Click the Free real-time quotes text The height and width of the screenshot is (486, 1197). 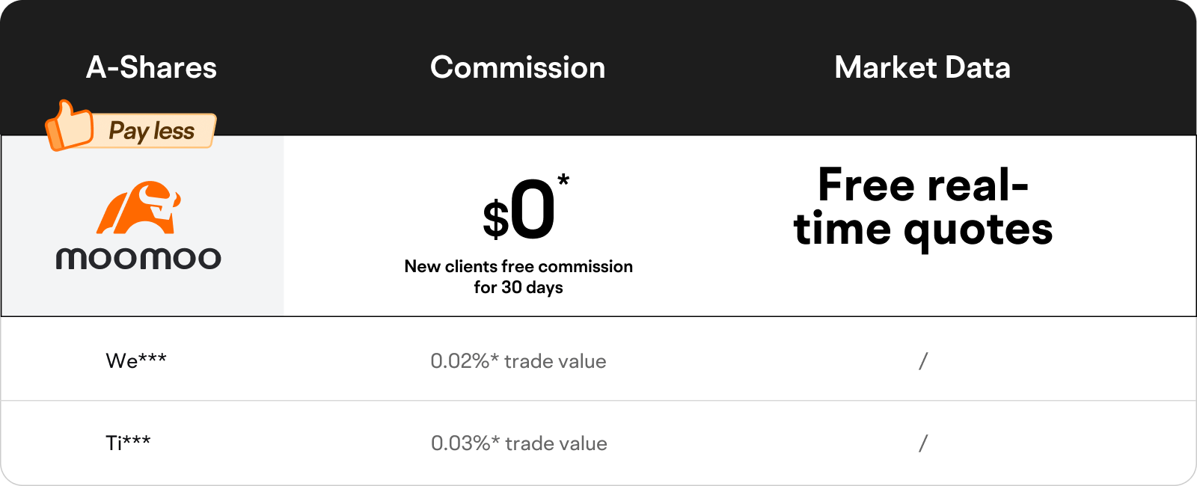pyautogui.click(x=923, y=207)
